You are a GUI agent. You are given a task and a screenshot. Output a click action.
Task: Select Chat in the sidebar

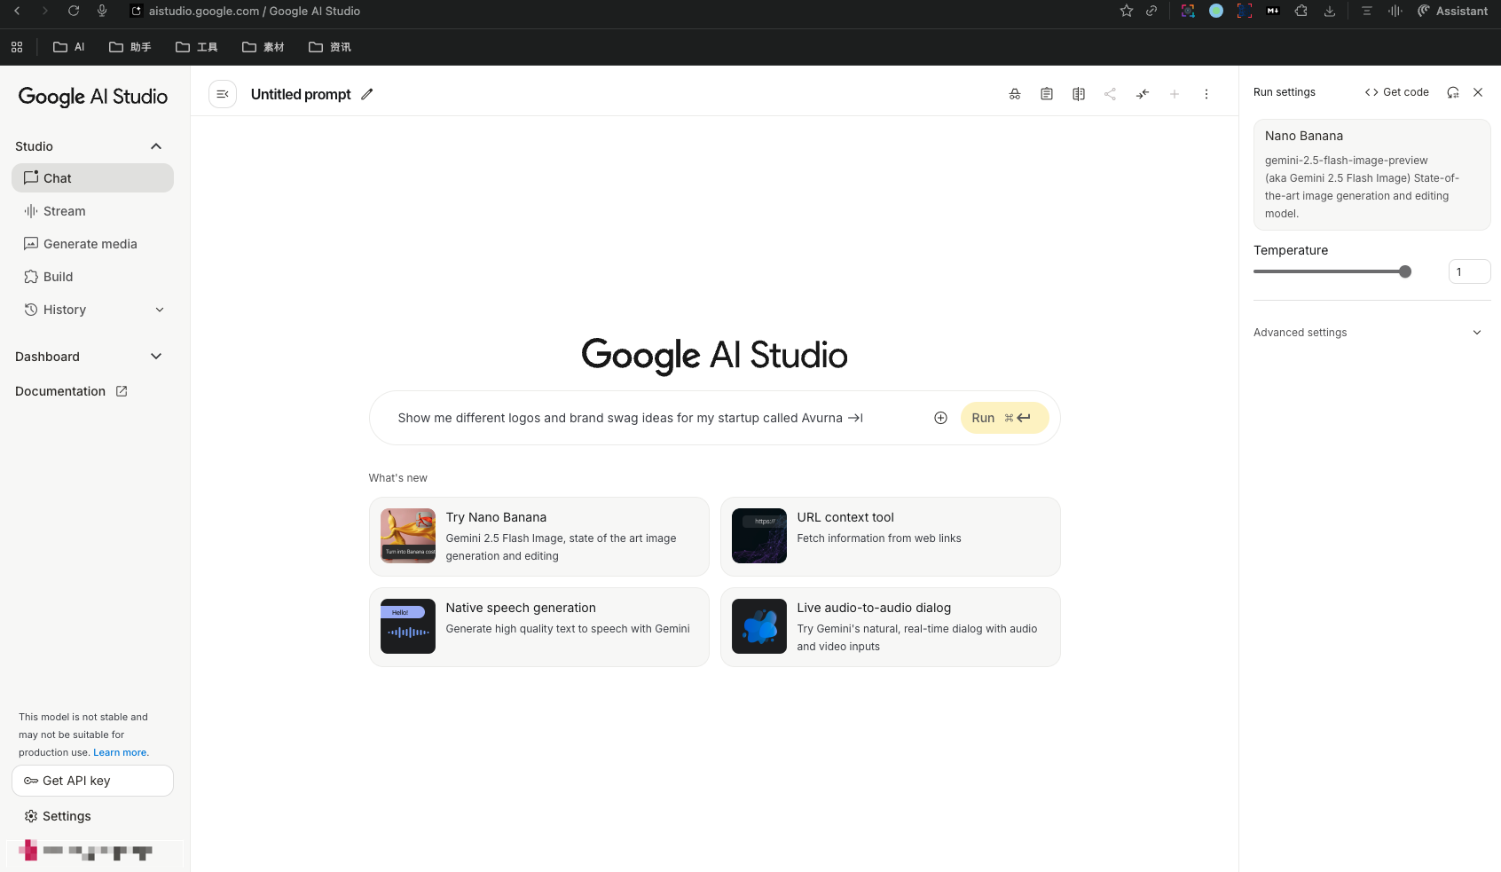click(x=92, y=178)
